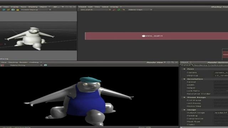Open the Material Graph mode dropdown
The image size is (228, 128).
pyautogui.click(x=140, y=10)
